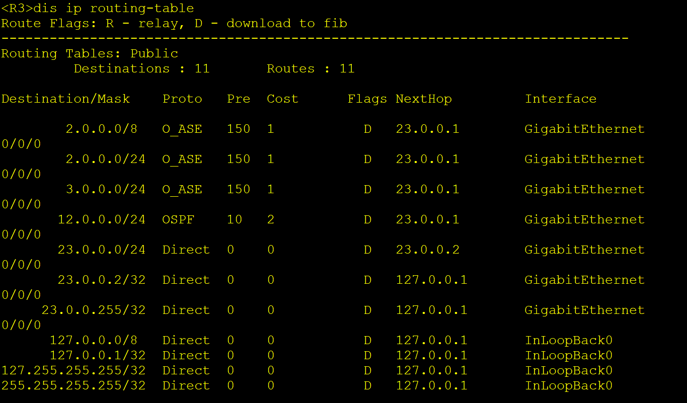Click destination '12.0.0.0/24'
Screen dimensions: 687x403
(x=102, y=220)
